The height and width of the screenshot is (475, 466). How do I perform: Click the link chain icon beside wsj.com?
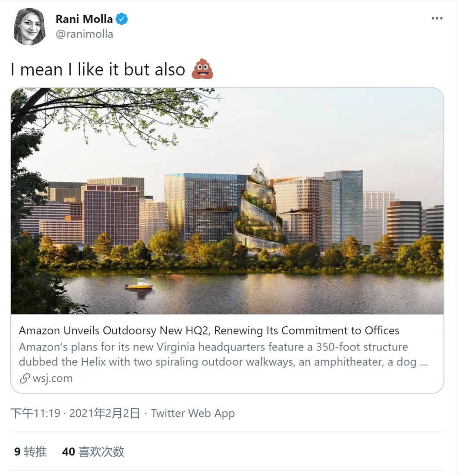click(25, 379)
